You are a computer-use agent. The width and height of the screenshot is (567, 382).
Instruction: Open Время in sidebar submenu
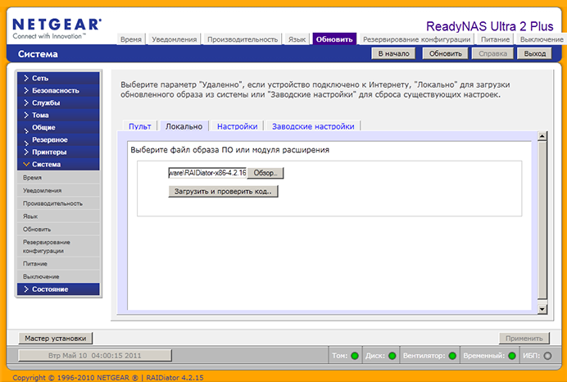pos(58,178)
